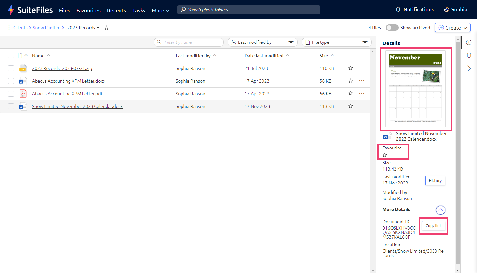This screenshot has height=273, width=477.
Task: Collapse the More Details section
Action: point(440,210)
